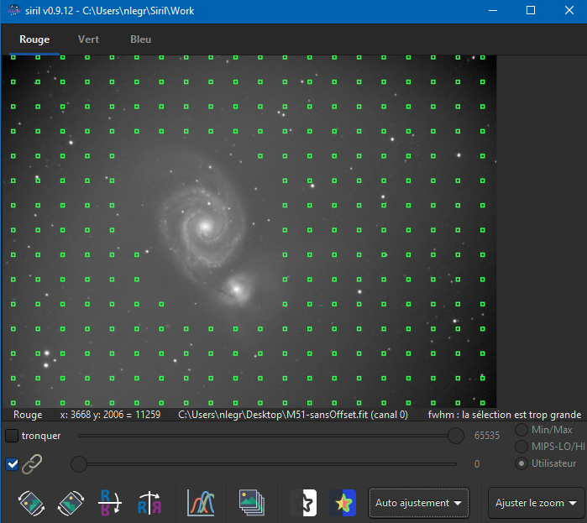Screen dimensions: 587x523
Task: Mirror the image about the horizontal axis
Action: click(x=110, y=503)
